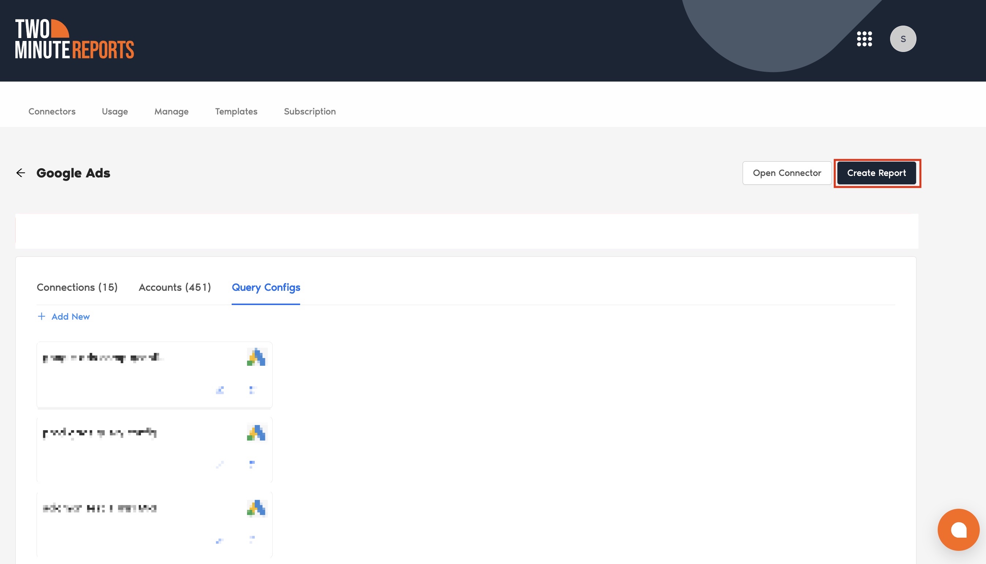Open the Manage section
Screen dimensions: 986x564
click(171, 112)
